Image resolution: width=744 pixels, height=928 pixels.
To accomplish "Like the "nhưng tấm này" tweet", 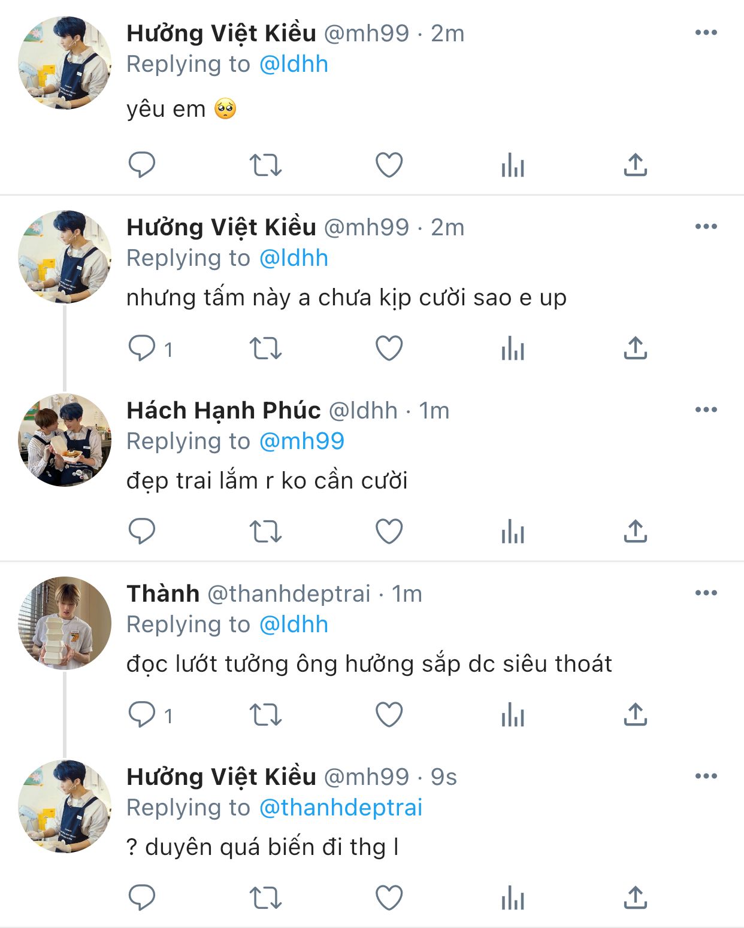I will coord(389,348).
